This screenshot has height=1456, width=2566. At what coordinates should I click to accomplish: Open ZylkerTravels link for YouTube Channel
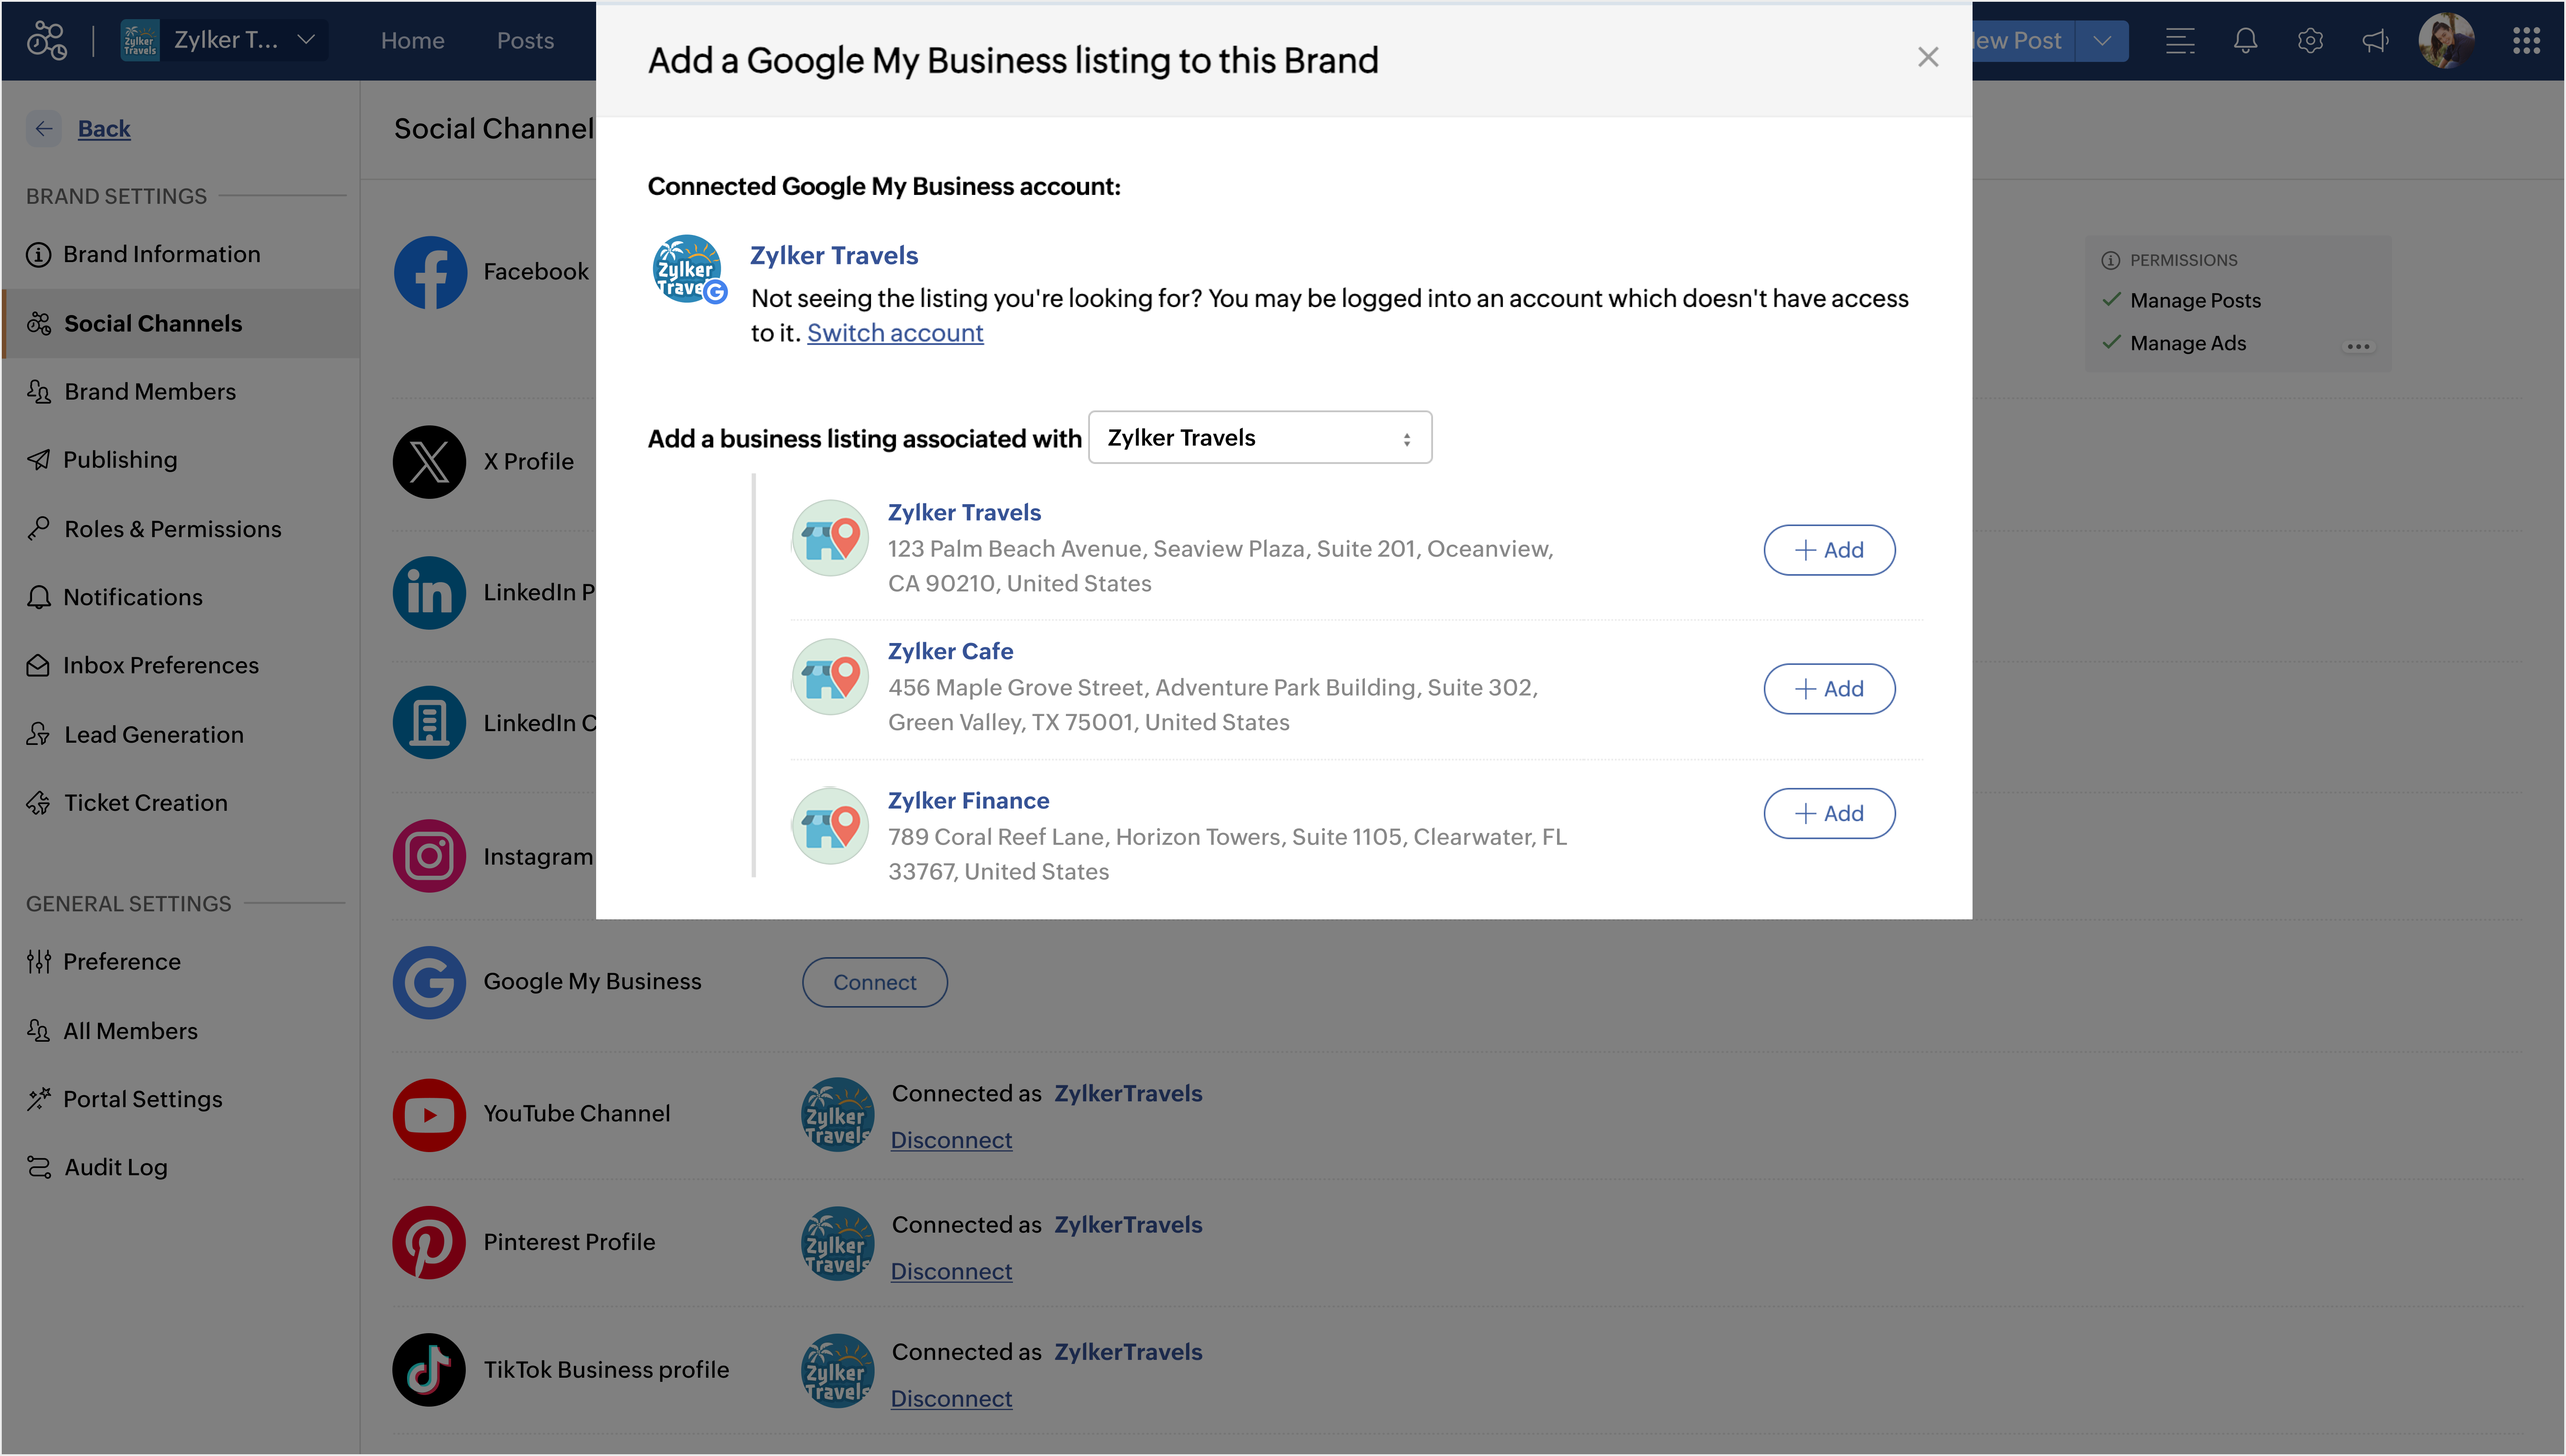(x=1128, y=1093)
